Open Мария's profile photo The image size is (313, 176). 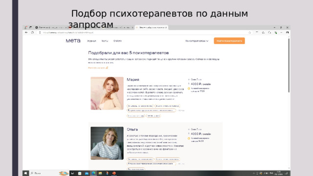107,93
